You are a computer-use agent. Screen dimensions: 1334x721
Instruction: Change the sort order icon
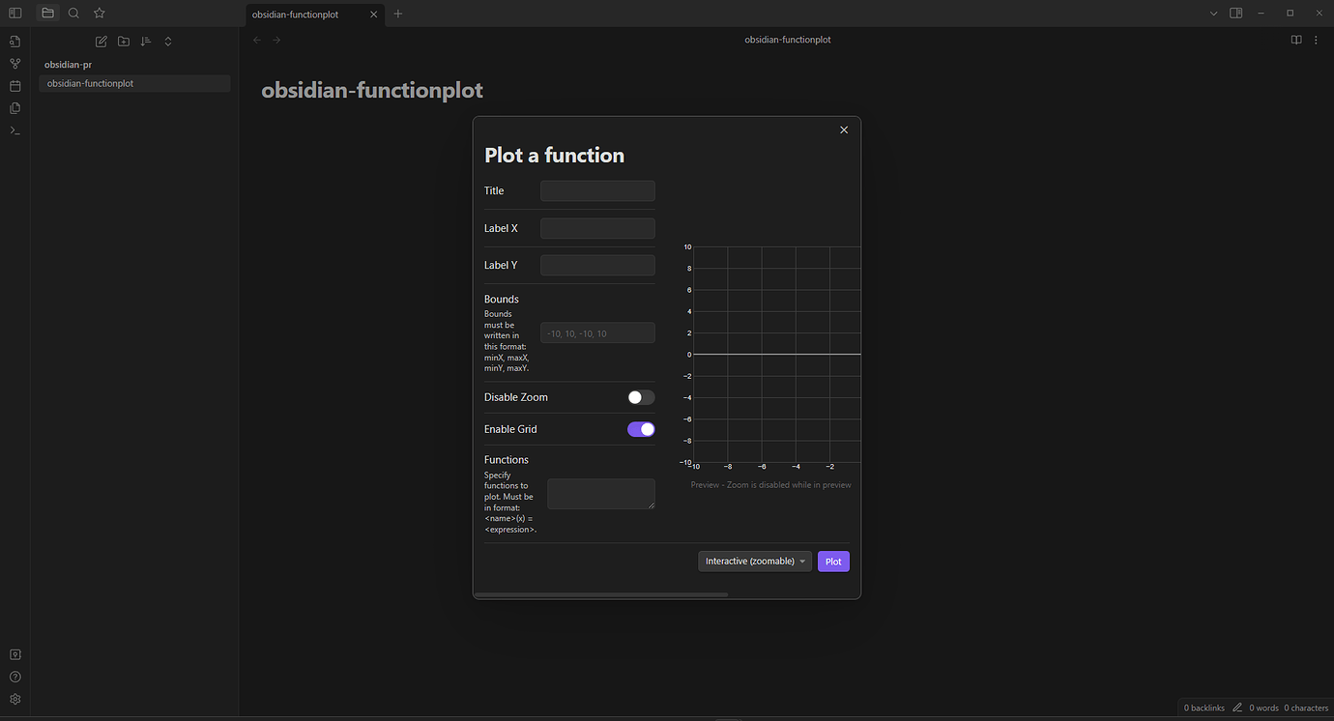(146, 42)
